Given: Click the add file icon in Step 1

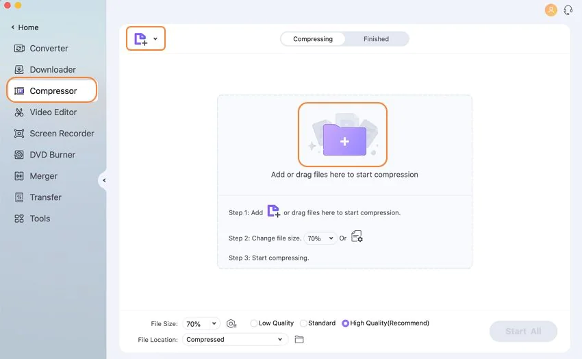Looking at the screenshot, I should click(x=274, y=211).
